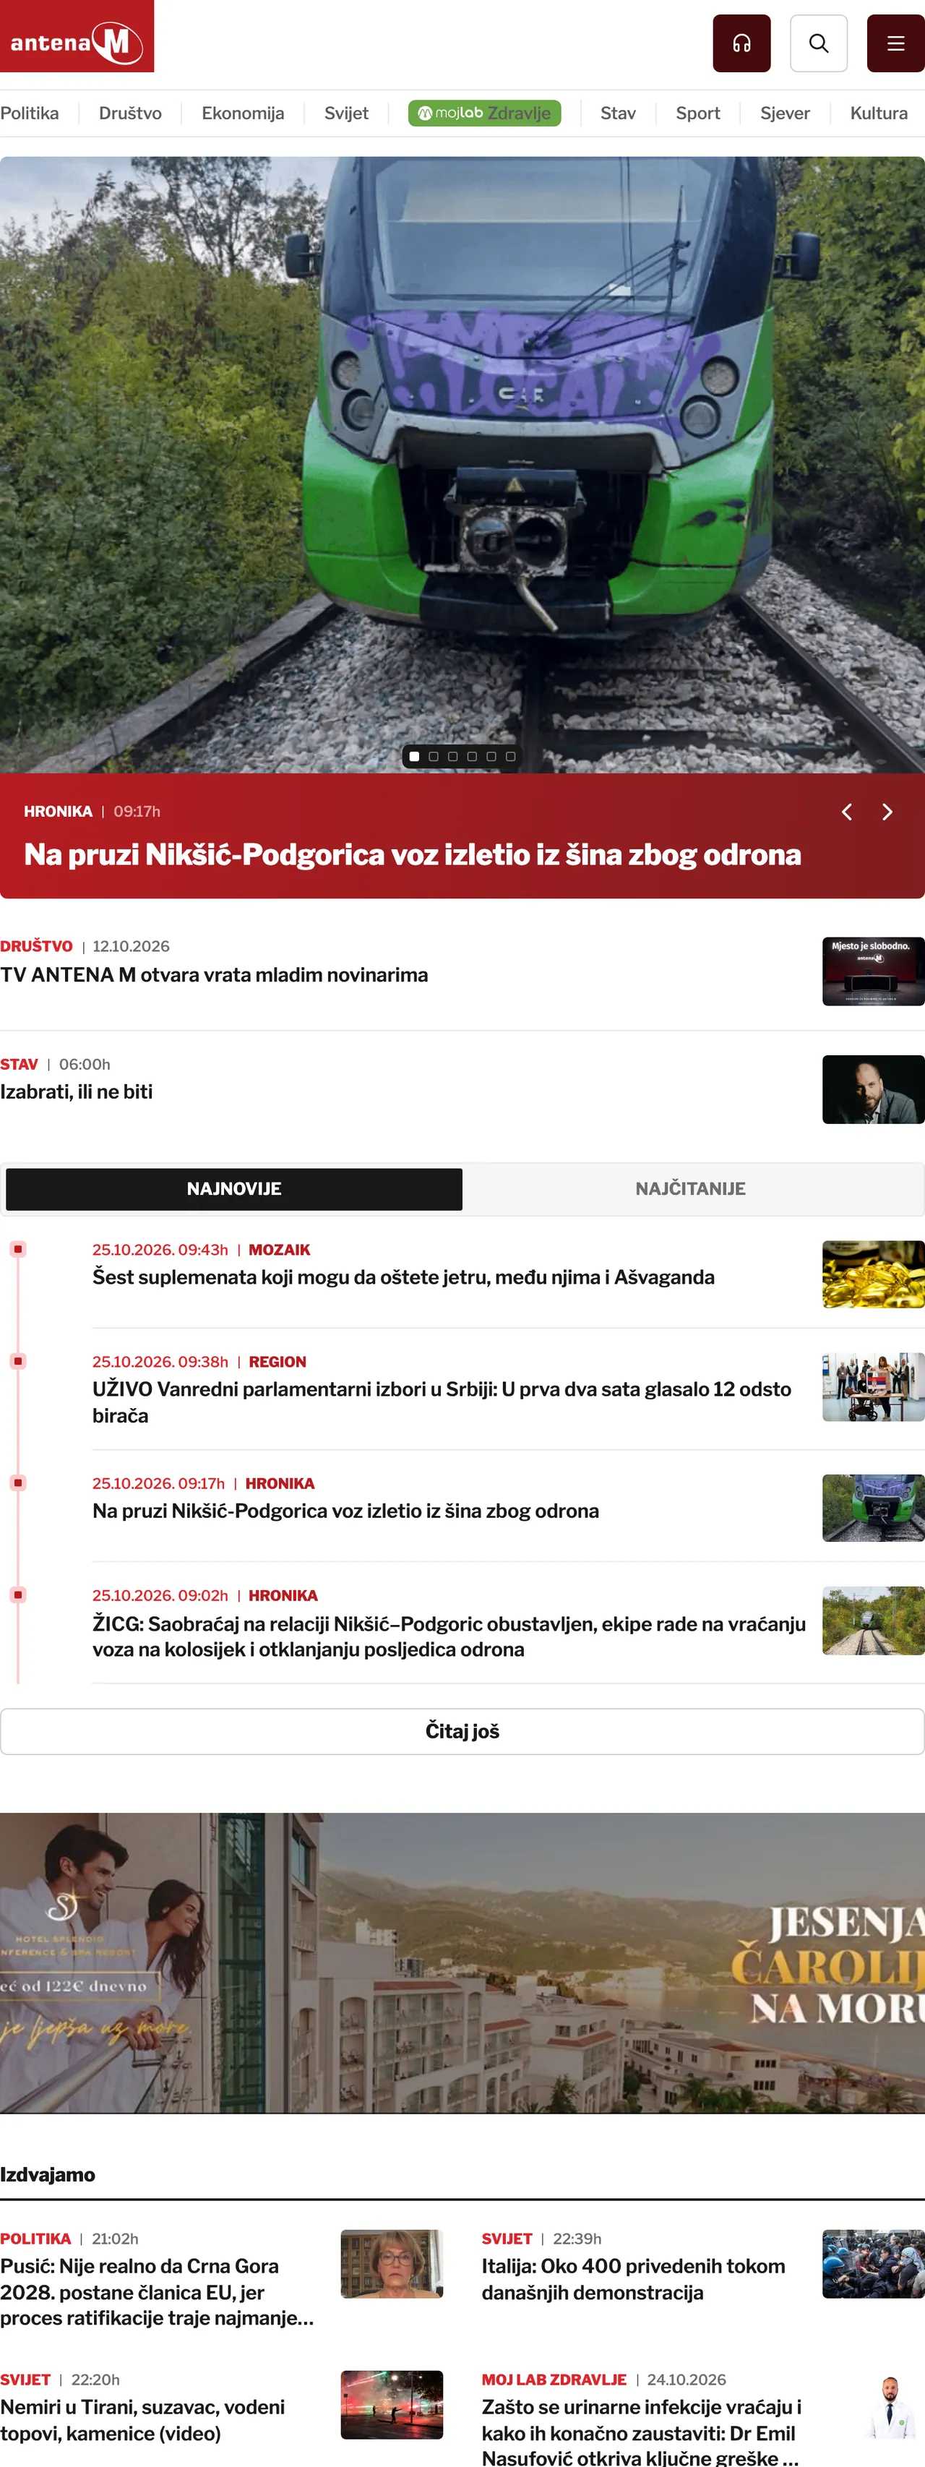Open the Izabrati, ili ne biti article
The width and height of the screenshot is (925, 2467).
[x=77, y=1091]
